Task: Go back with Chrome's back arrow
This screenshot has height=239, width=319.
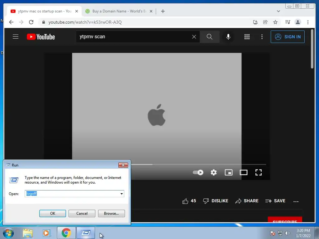Action: (x=11, y=22)
